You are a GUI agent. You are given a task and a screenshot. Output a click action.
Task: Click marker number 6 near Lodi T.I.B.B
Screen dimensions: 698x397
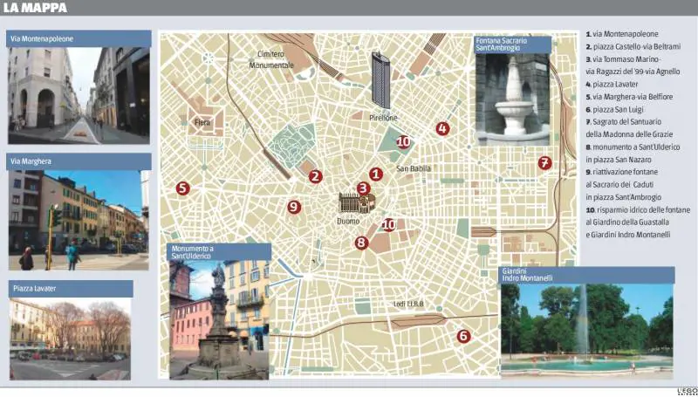coord(463,336)
